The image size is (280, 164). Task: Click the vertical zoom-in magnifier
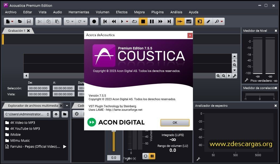point(235,61)
